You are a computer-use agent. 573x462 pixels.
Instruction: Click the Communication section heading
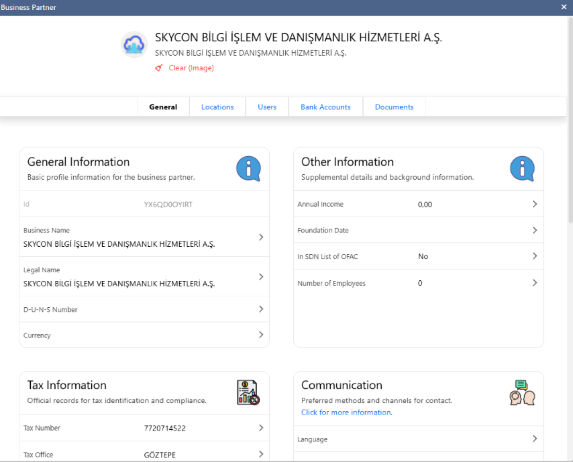(x=342, y=385)
